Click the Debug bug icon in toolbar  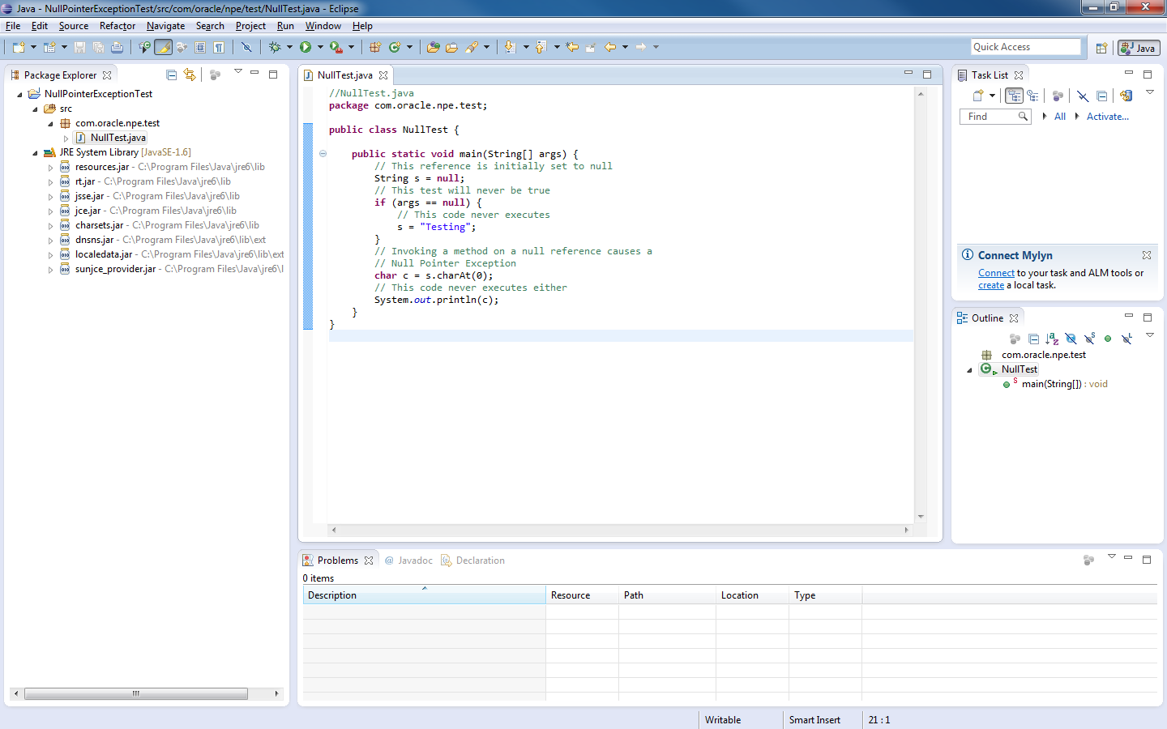(x=275, y=47)
